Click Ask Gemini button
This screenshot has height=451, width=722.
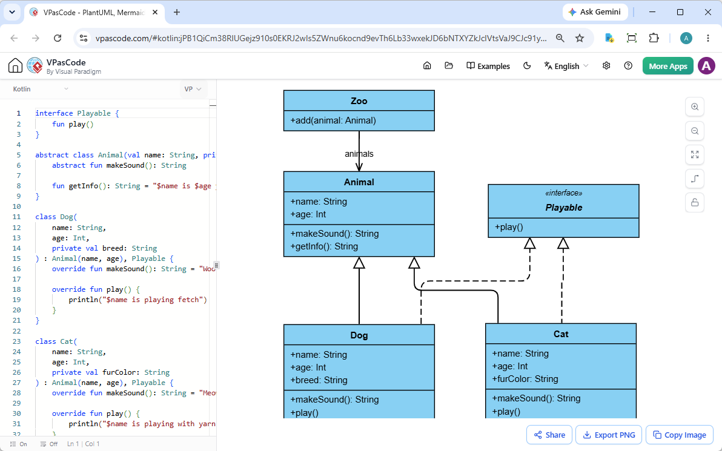[595, 12]
